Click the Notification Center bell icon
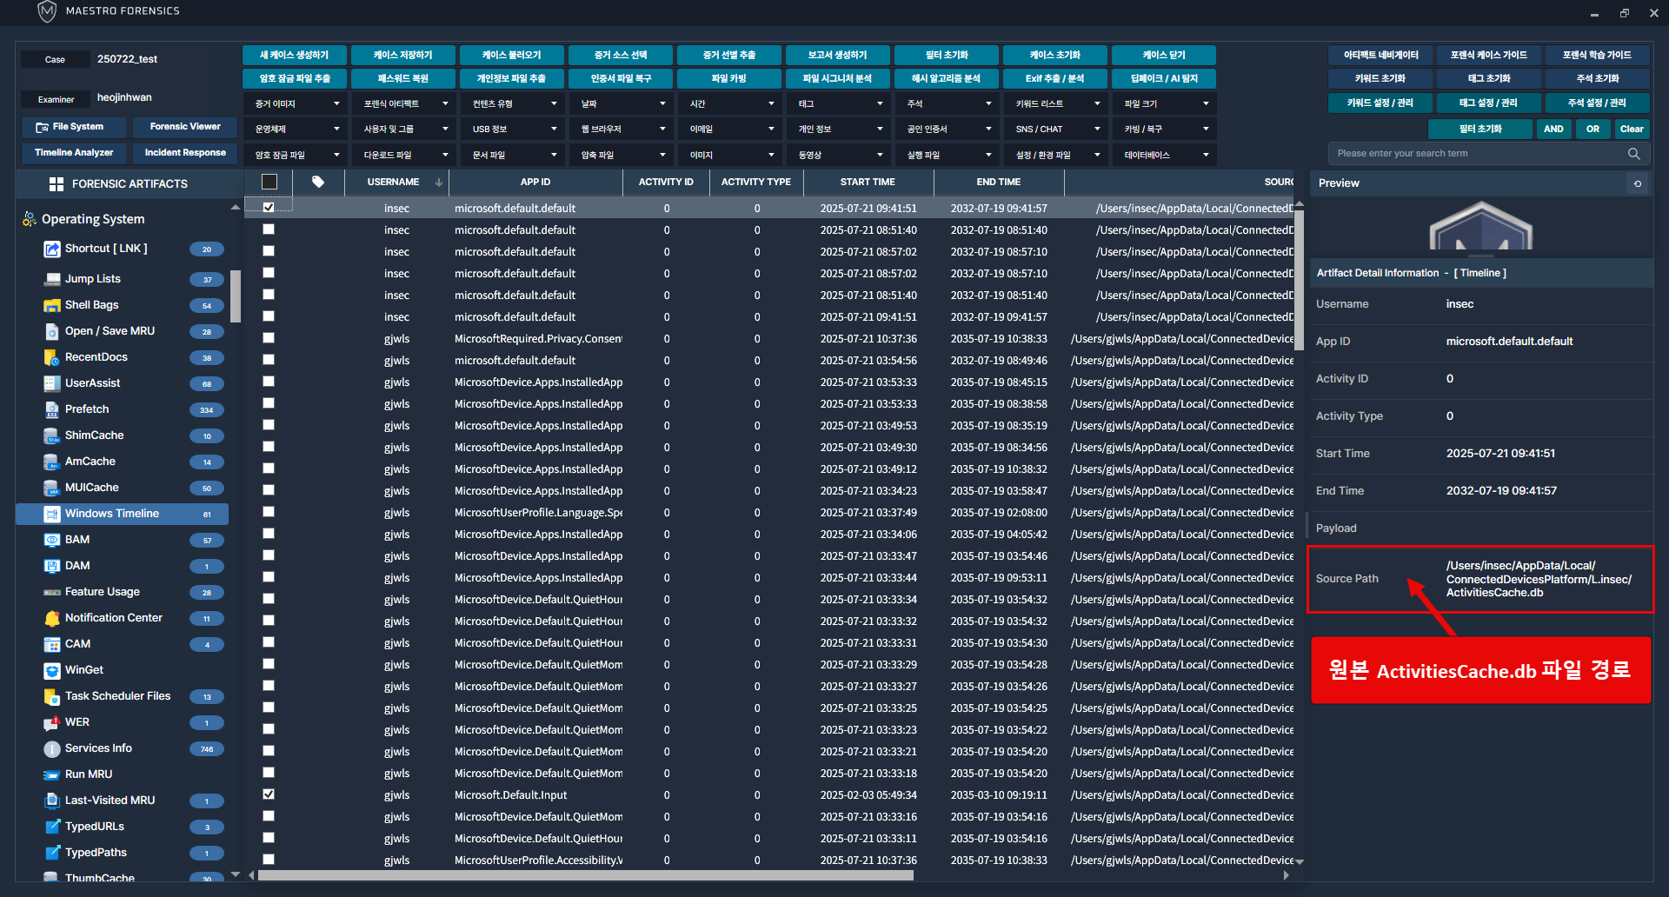 tap(51, 618)
